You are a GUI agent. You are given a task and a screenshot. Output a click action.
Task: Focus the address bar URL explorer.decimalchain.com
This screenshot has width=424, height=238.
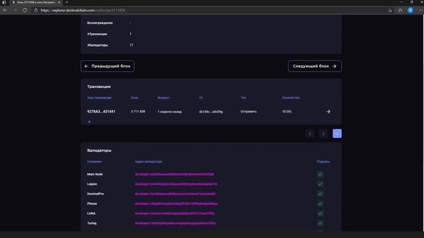(x=83, y=11)
